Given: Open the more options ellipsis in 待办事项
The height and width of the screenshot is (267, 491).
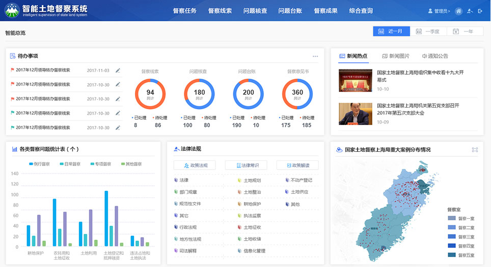Looking at the screenshot, I should coord(315,56).
